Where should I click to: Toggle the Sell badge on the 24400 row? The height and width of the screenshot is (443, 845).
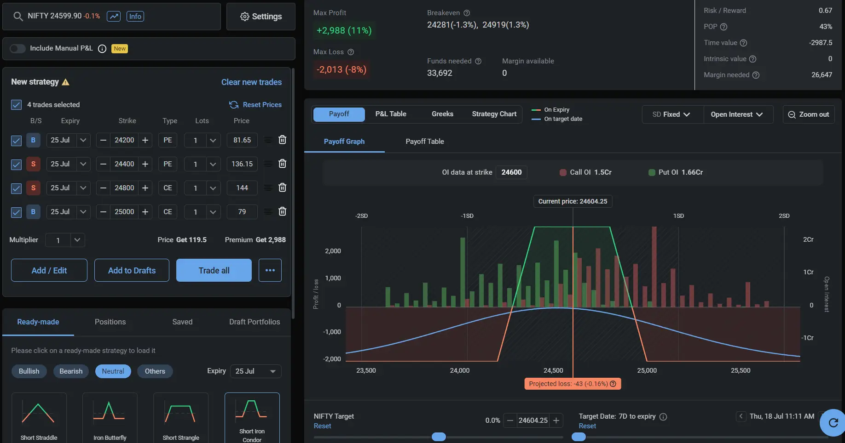pyautogui.click(x=33, y=164)
